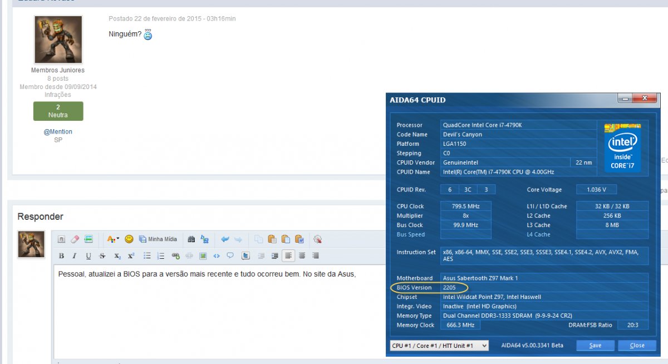Click the LGA1150 platform value

[x=455, y=144]
